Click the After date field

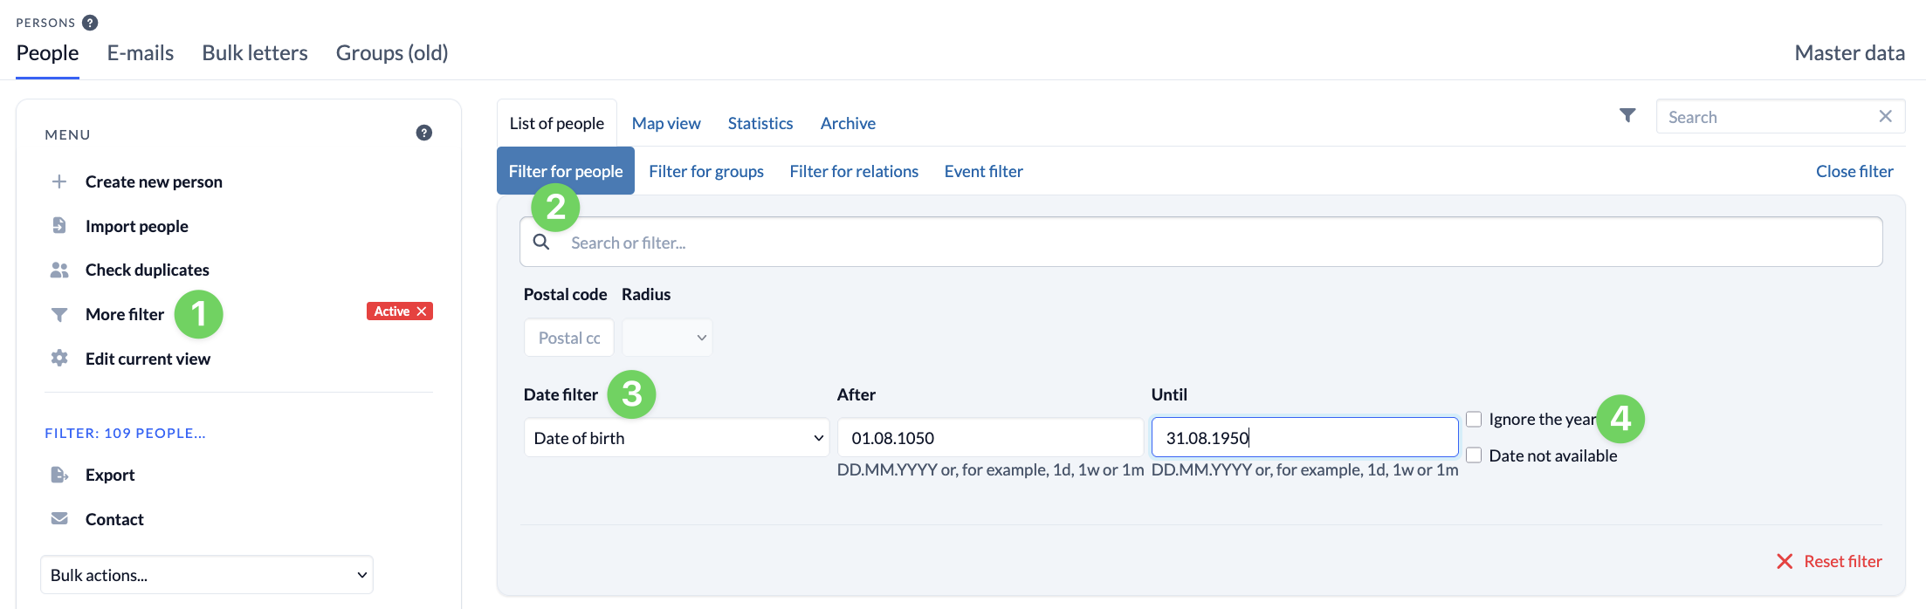point(990,437)
